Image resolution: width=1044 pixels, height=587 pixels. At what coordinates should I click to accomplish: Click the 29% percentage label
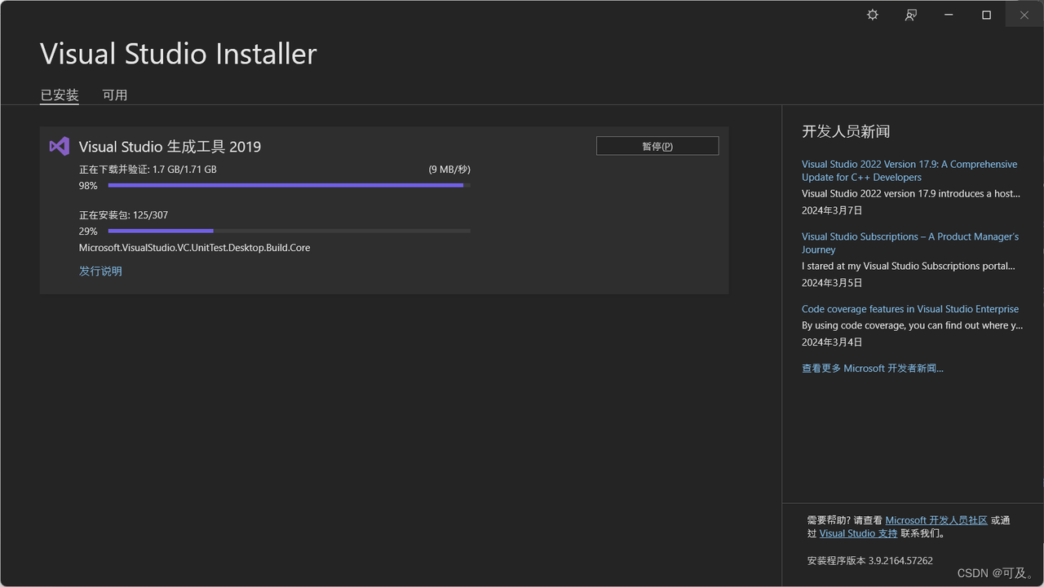(x=88, y=232)
